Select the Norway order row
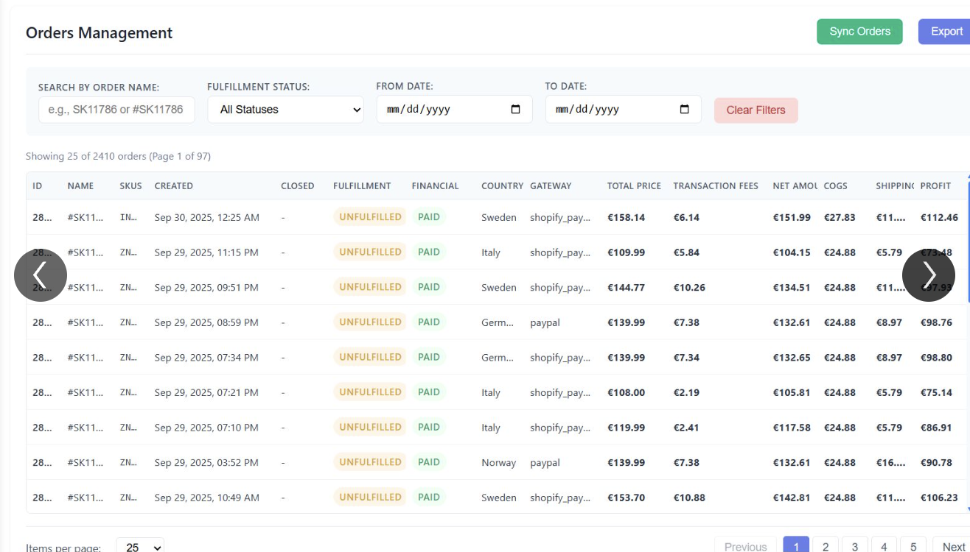The width and height of the screenshot is (970, 552). click(x=498, y=463)
